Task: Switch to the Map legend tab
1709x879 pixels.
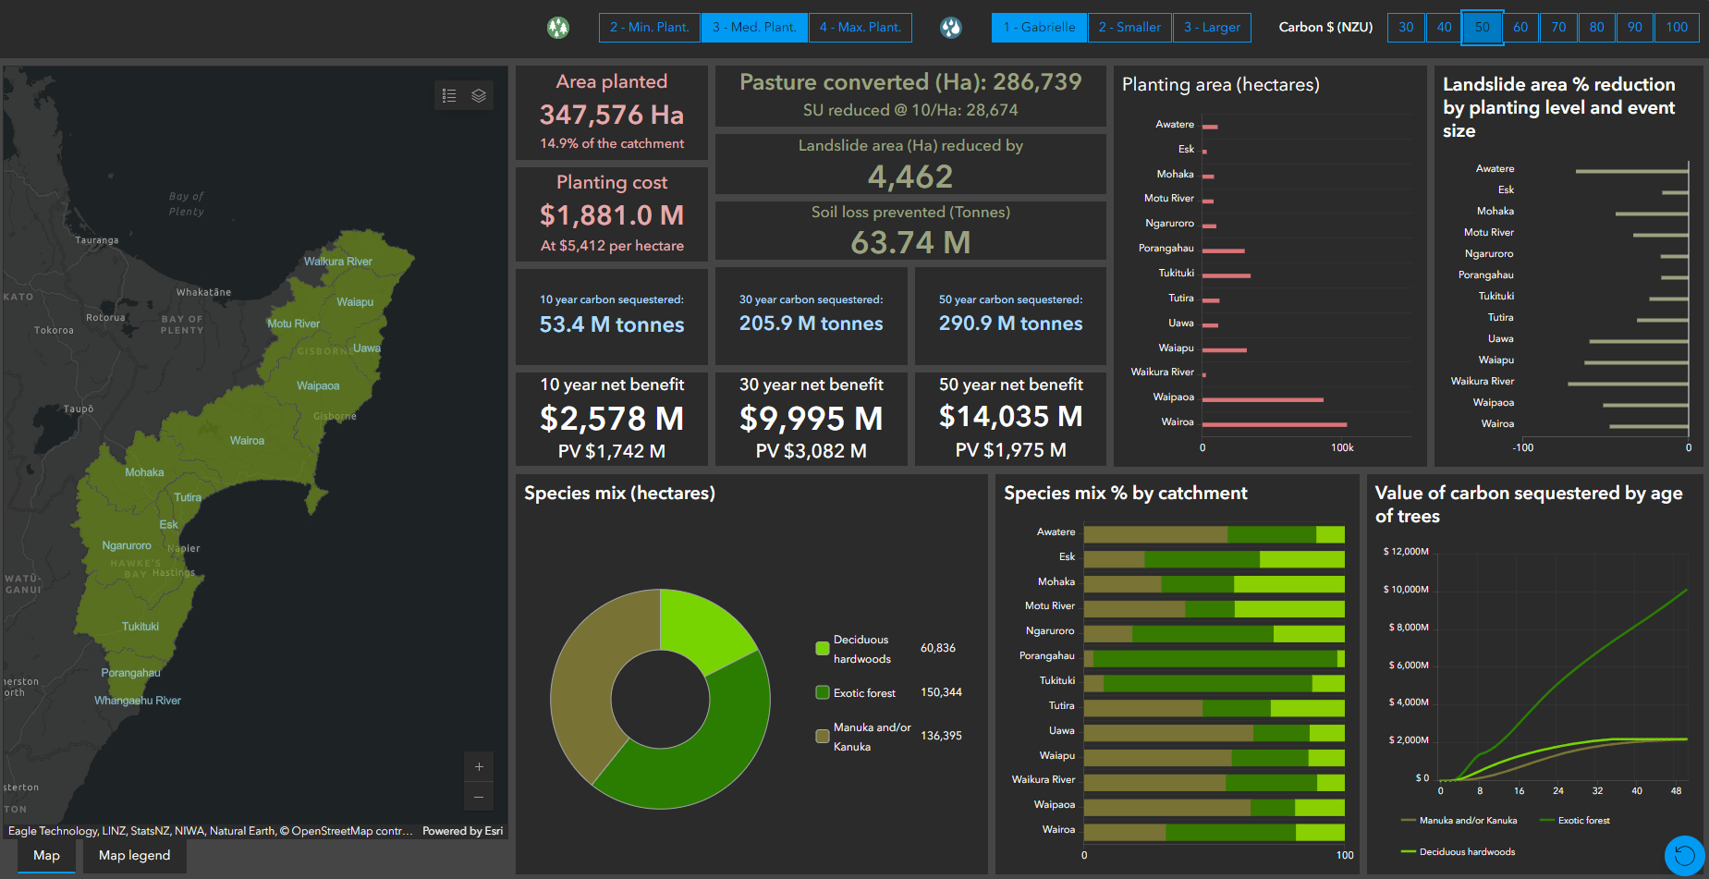Action: [135, 856]
